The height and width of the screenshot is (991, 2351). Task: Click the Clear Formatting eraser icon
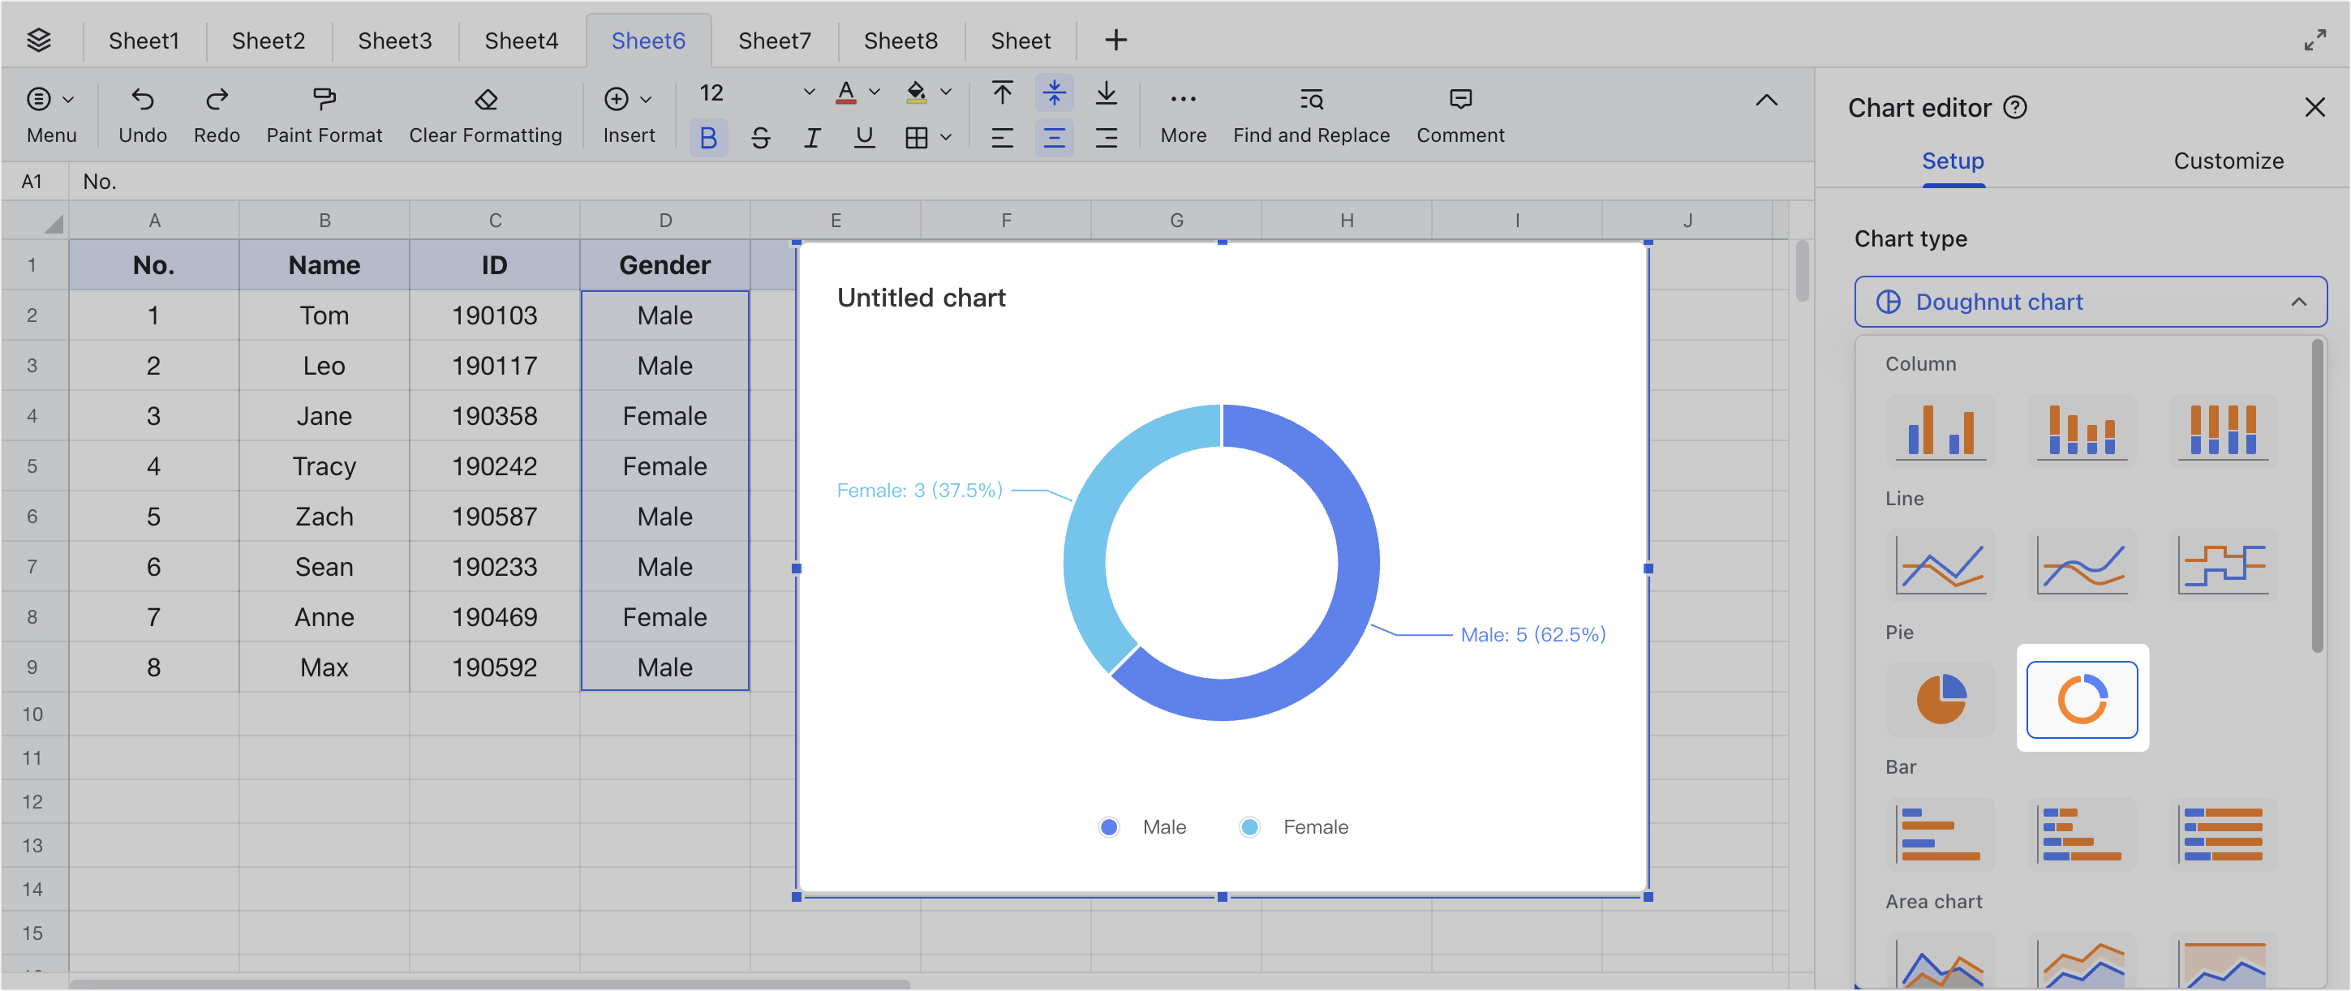[485, 99]
